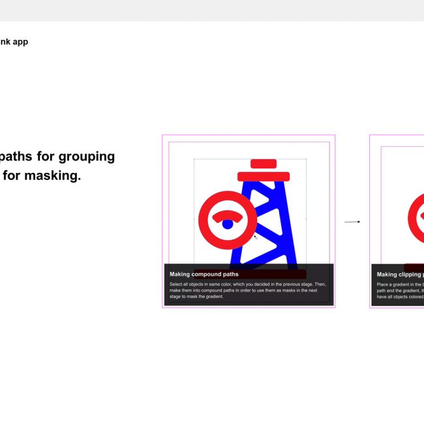Click the blue dot inside the red circle
Image resolution: width=424 pixels, height=424 pixels.
[227, 224]
